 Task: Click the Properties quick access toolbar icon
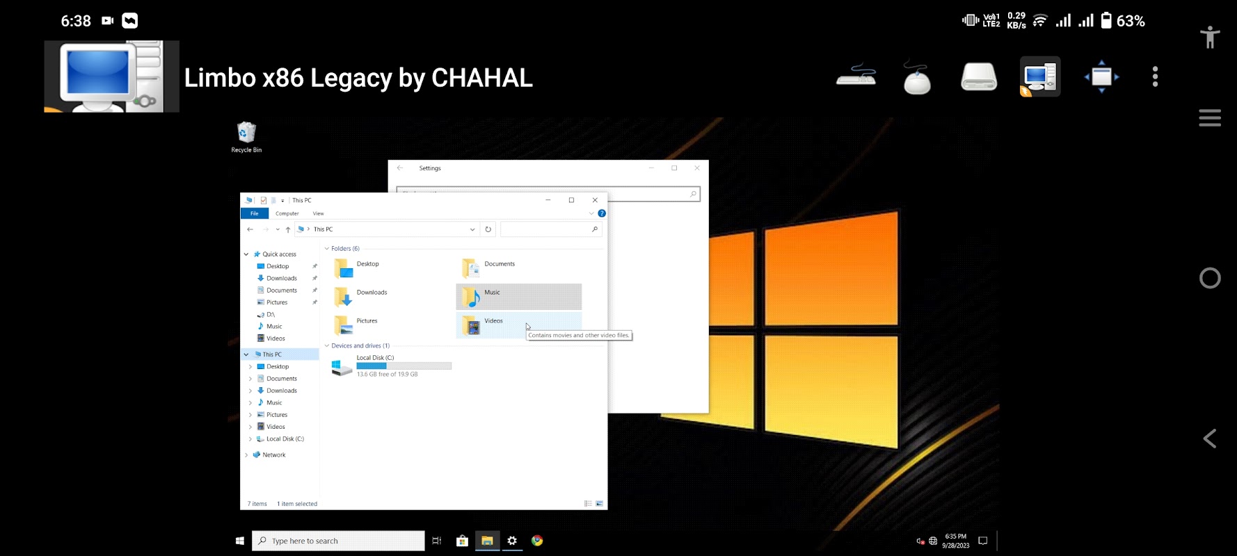pyautogui.click(x=264, y=200)
